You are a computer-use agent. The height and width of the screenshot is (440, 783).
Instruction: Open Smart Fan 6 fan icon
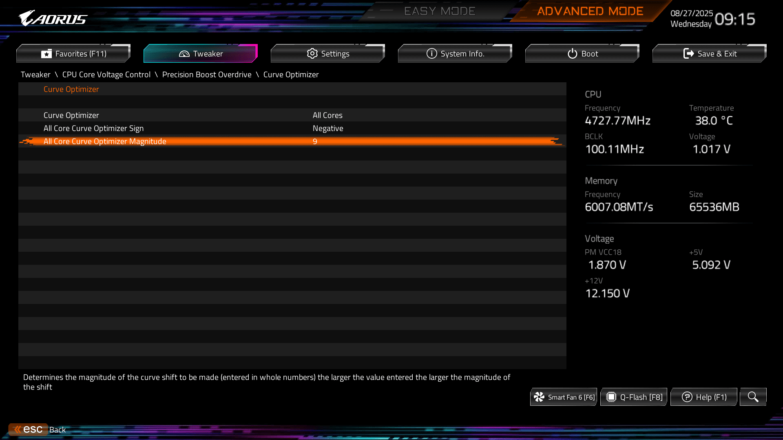pos(539,397)
